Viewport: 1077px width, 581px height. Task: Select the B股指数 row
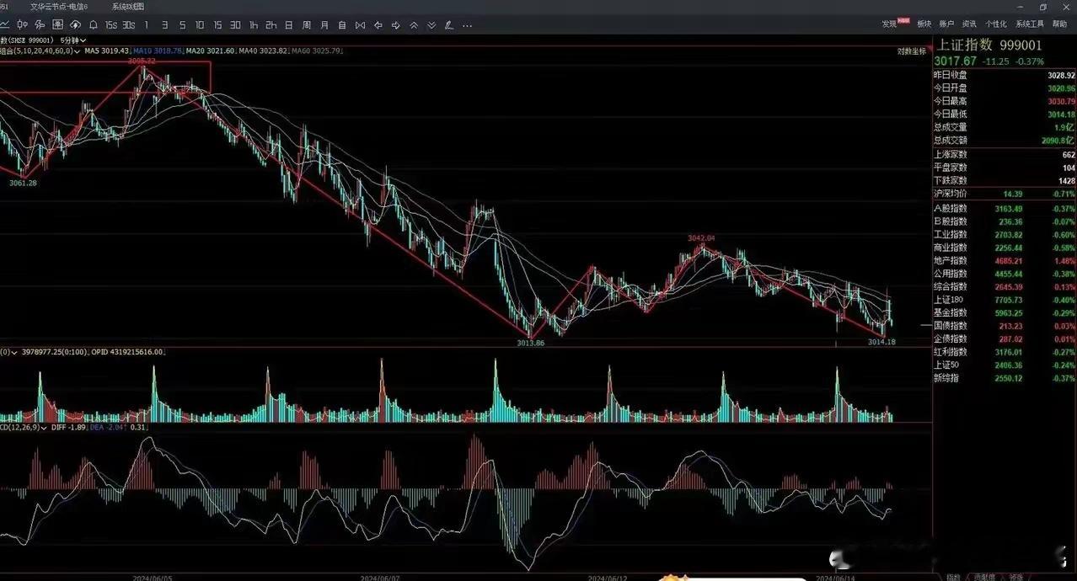point(1005,221)
